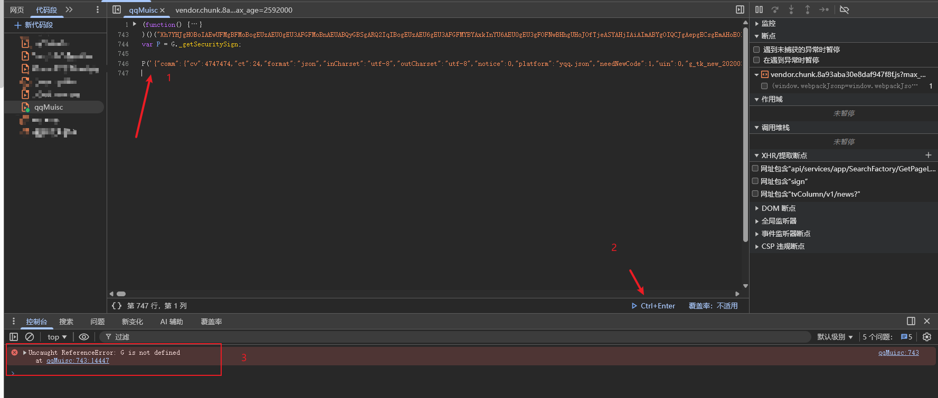Pretty-print the code with the braces icon
This screenshot has height=398, width=938.
(x=117, y=306)
